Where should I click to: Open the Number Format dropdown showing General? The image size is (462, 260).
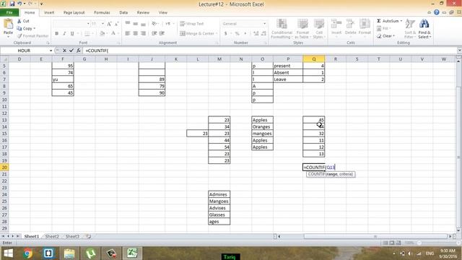click(x=264, y=24)
